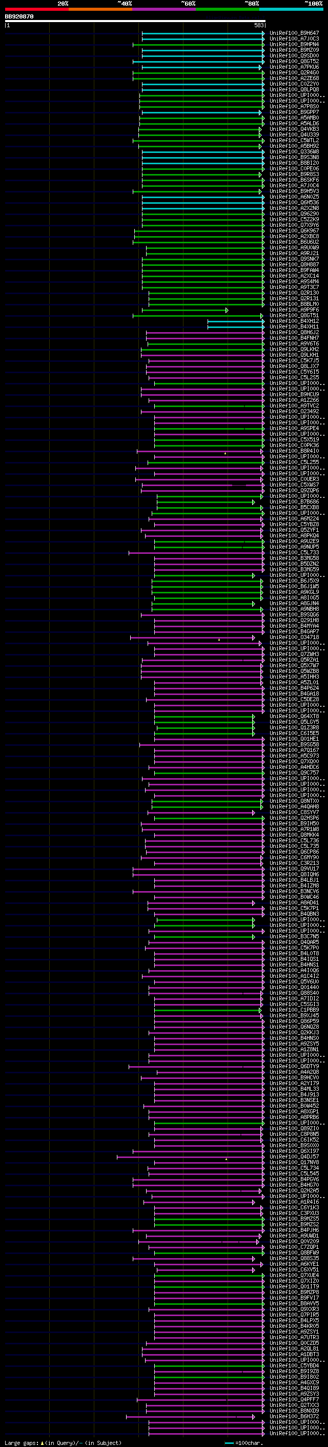Open hit UniRef100_B9HPN4 label
328x1447 pixels.
coord(294,44)
